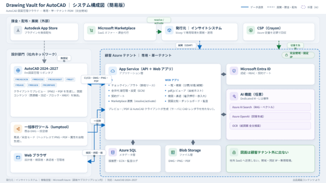
Task: Select the FMREVISE command chip
Action: pyautogui.click(x=38, y=79)
